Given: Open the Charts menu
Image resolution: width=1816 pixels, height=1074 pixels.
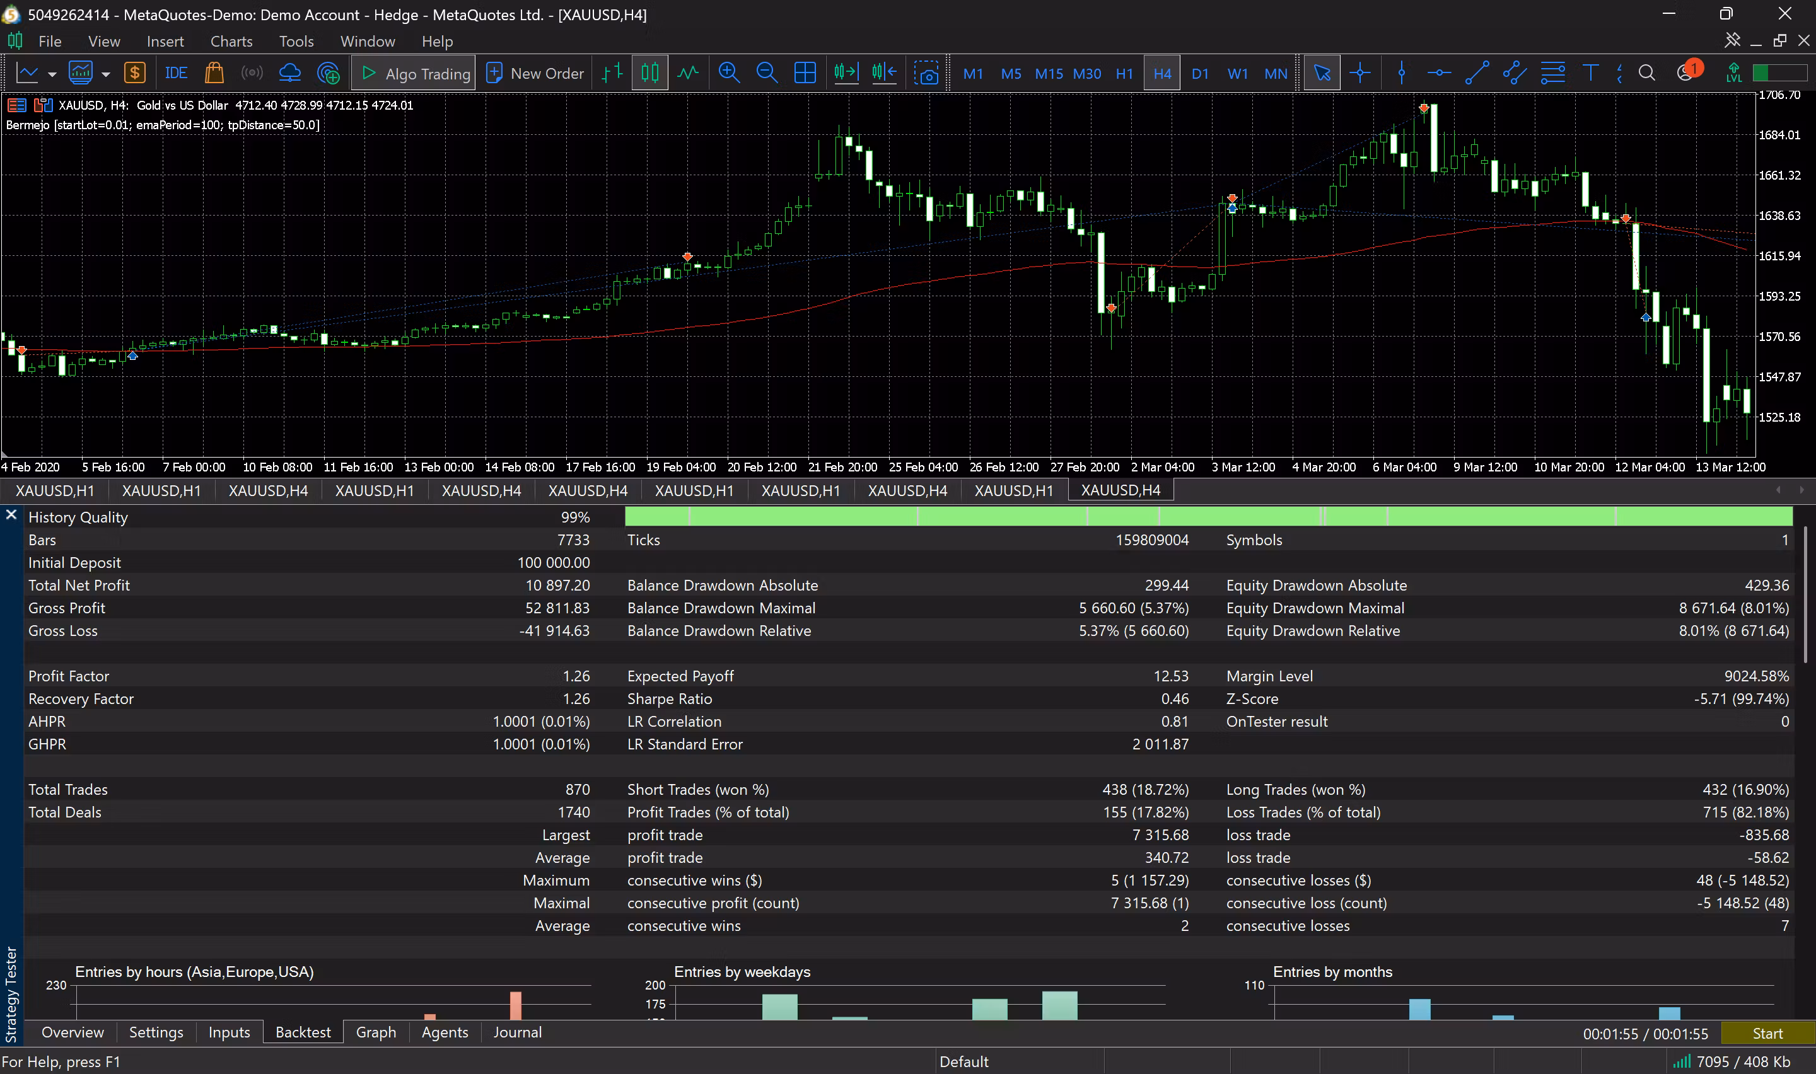Looking at the screenshot, I should click(x=231, y=41).
